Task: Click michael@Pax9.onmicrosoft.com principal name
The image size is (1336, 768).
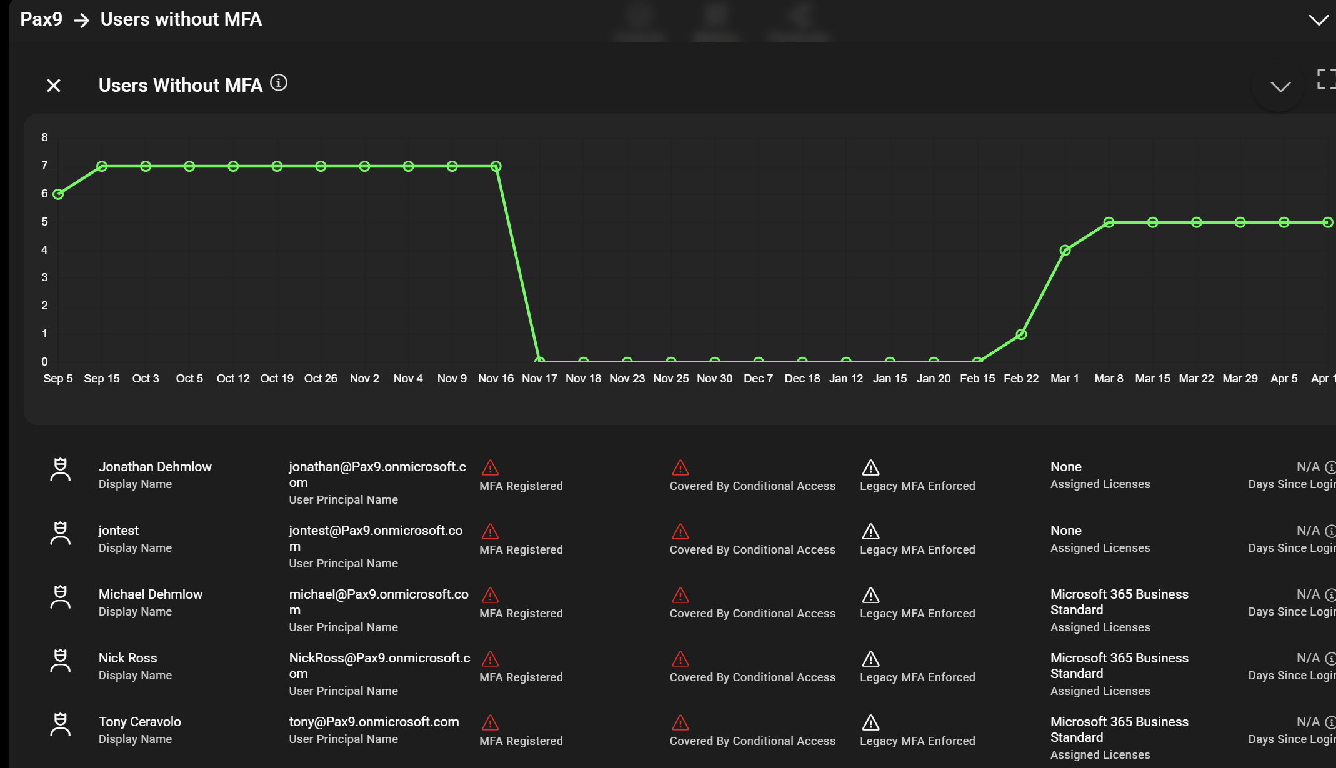Action: click(378, 601)
